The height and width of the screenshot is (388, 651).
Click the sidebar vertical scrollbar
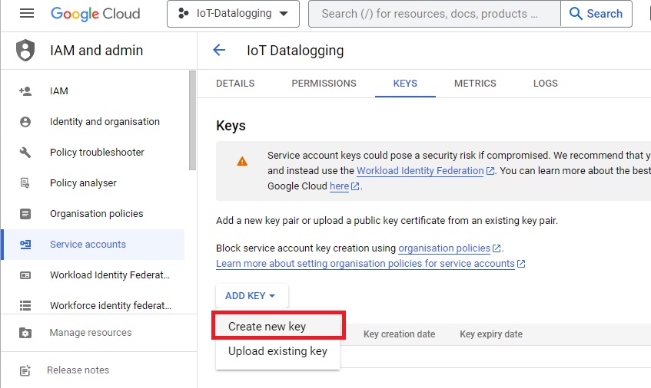click(x=192, y=120)
